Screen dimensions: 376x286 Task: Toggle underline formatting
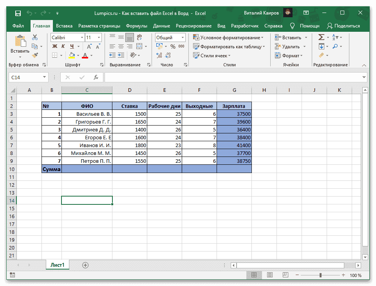pyautogui.click(x=72, y=46)
